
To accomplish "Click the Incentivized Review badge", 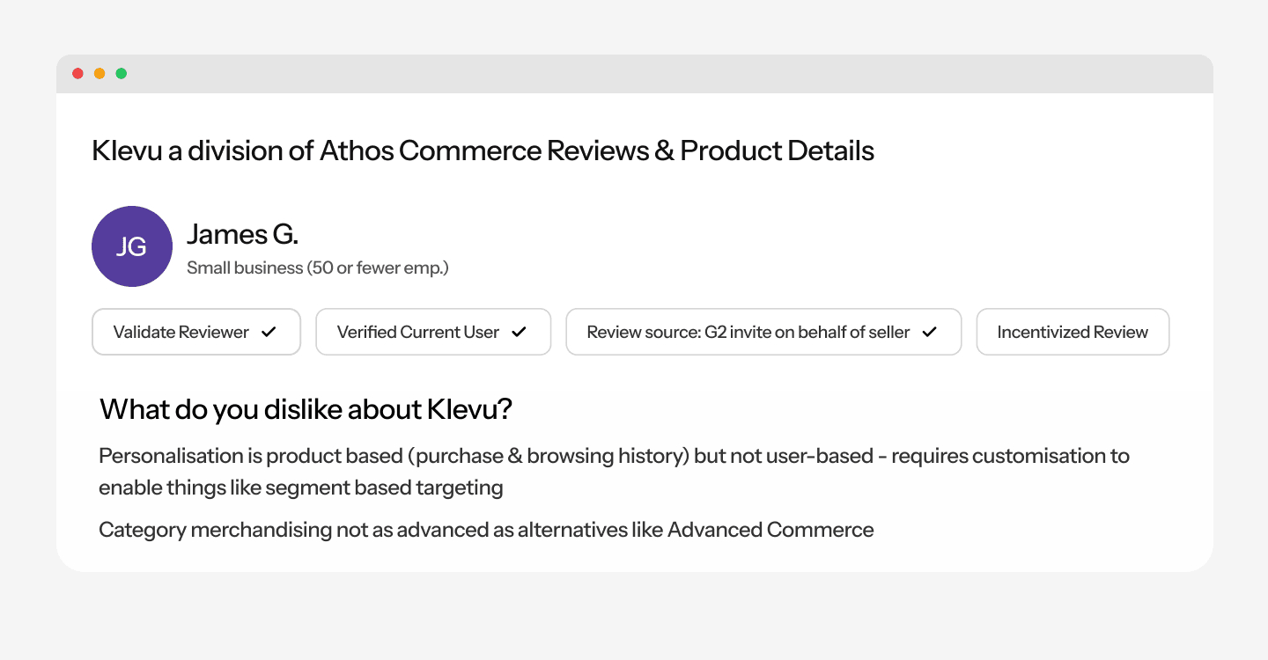I will (x=1073, y=332).
